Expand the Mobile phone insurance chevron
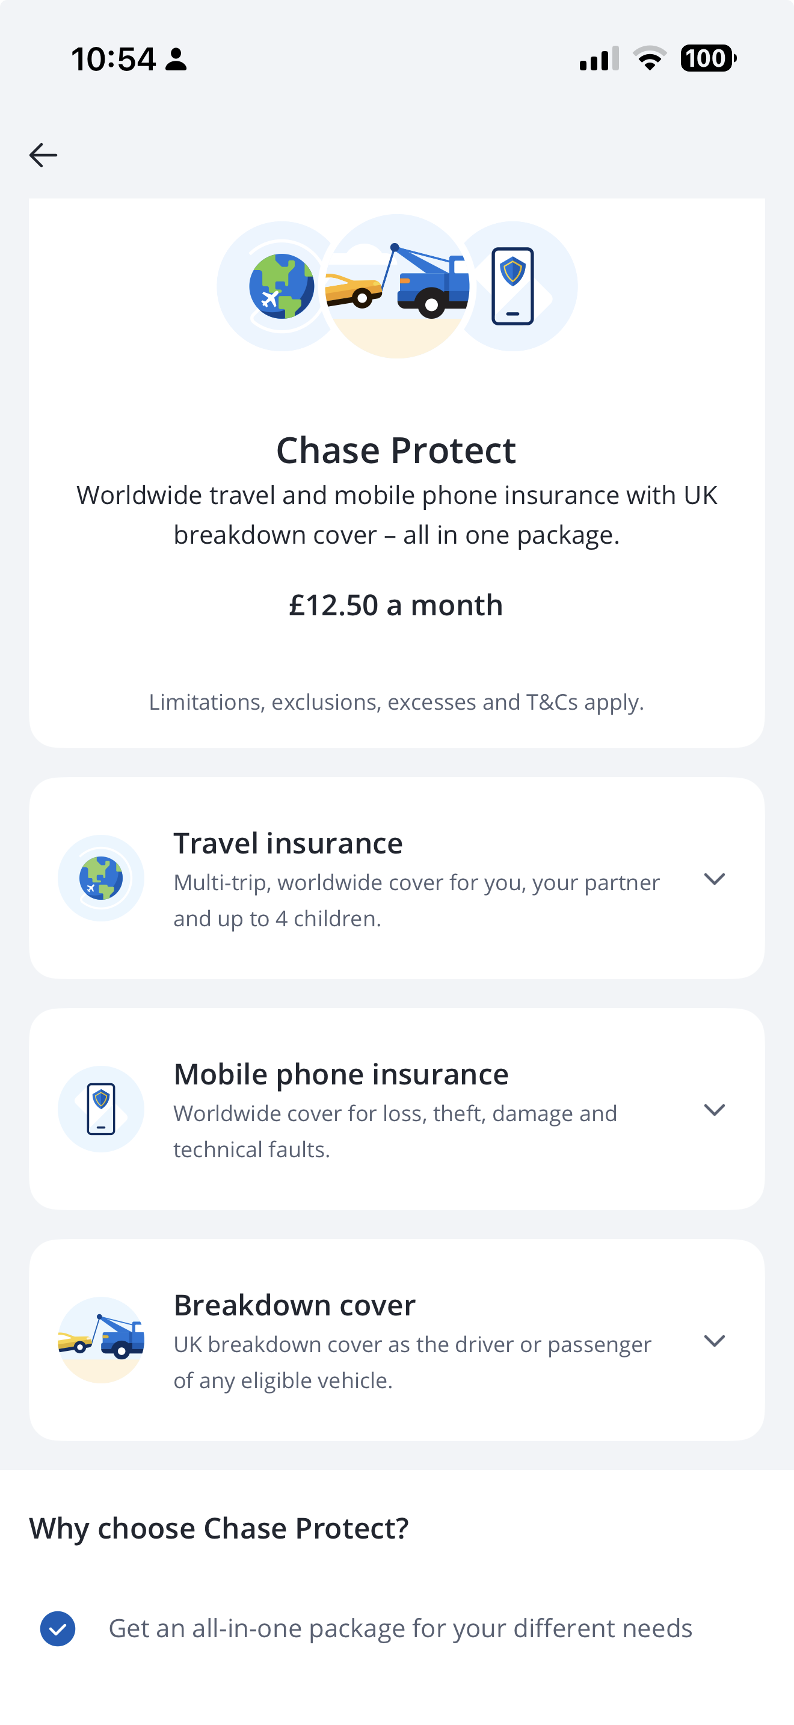 (715, 1110)
